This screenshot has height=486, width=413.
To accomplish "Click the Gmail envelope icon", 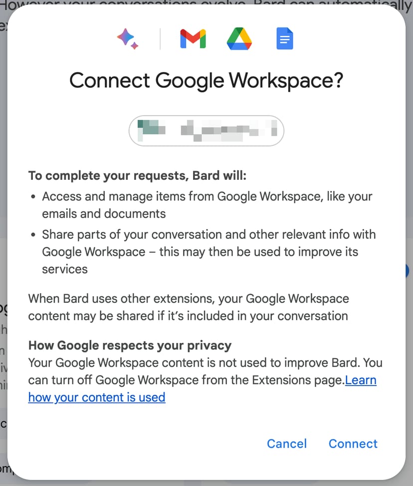I will (x=193, y=39).
